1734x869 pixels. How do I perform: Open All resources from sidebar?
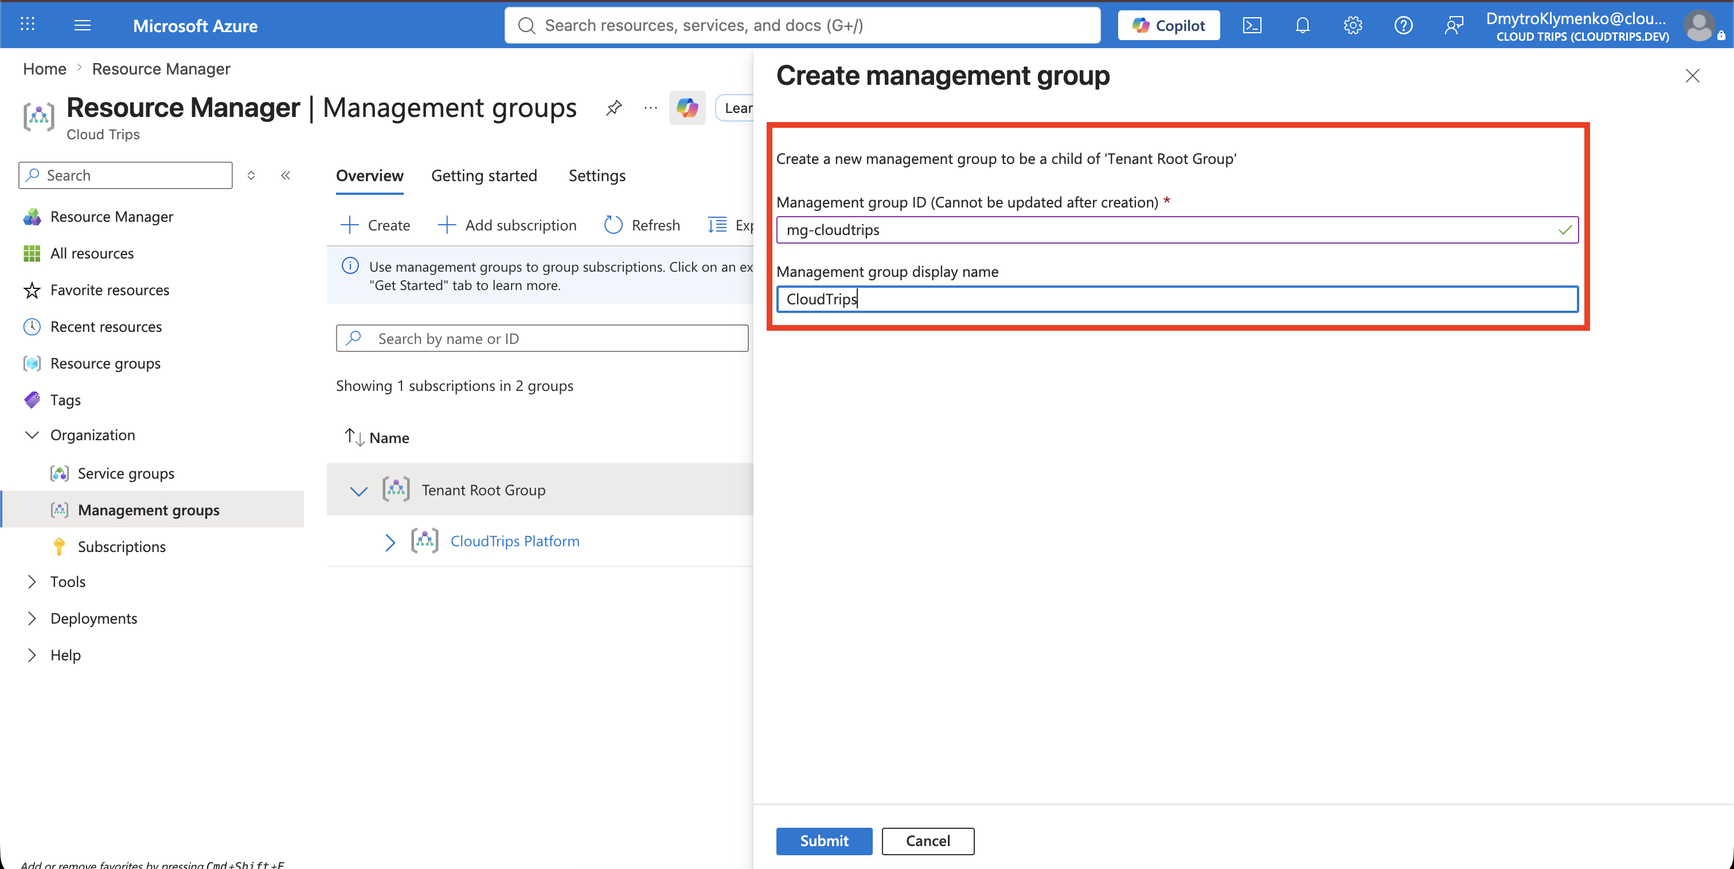coord(92,254)
